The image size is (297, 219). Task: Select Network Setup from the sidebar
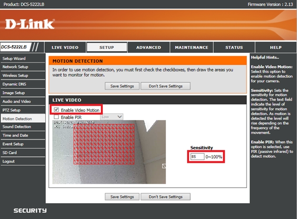tap(16, 67)
